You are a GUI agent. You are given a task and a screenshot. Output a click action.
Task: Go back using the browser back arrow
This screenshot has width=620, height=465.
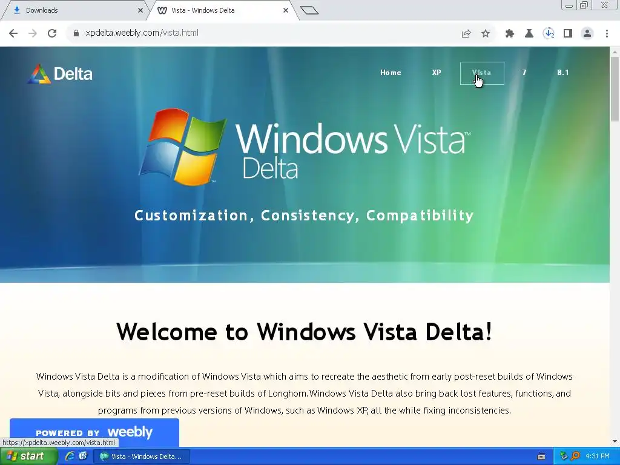13,33
